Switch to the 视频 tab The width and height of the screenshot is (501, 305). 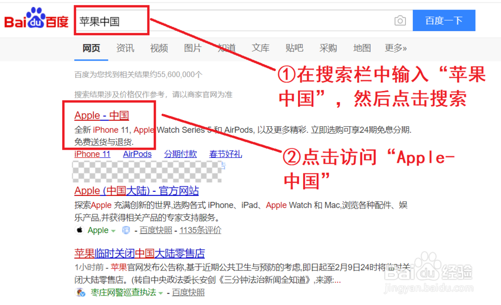tap(159, 48)
